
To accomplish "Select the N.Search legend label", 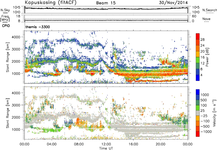I will (210, 10).
